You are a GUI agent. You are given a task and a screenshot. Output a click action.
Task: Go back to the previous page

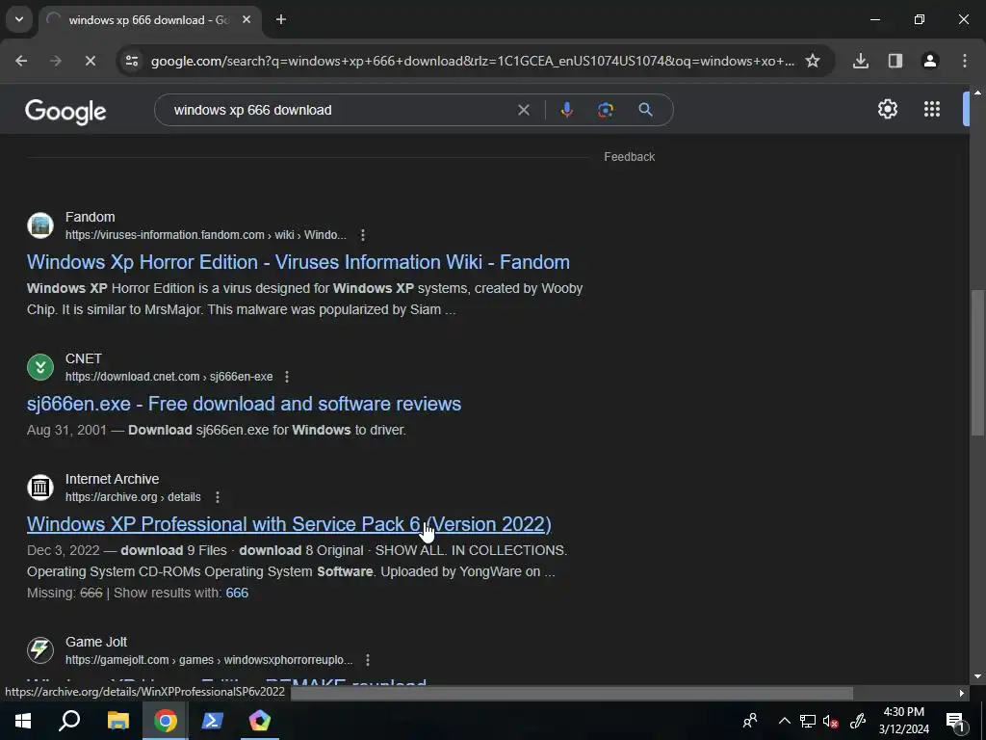(21, 61)
